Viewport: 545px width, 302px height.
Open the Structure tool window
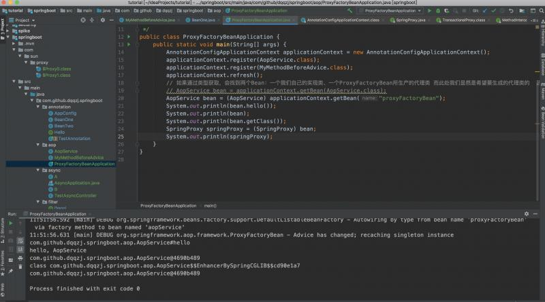[x=3, y=231]
